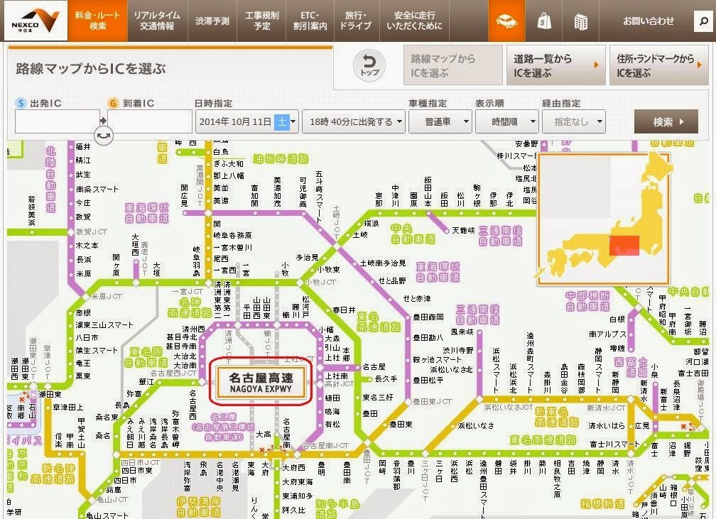
Task: Open 料金・ルート検索 menu
Action: (97, 21)
